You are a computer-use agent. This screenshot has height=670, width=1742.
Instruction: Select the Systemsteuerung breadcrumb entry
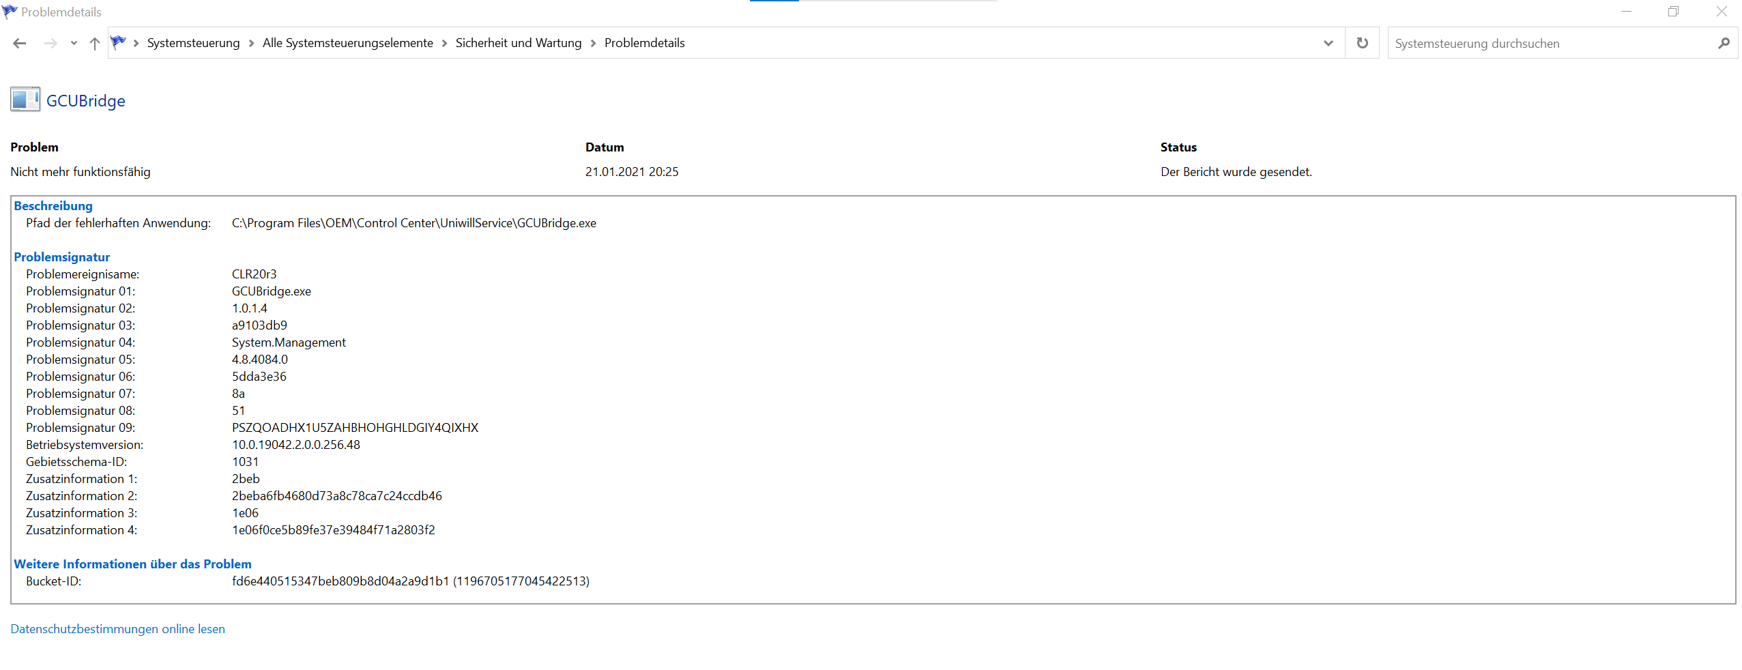[x=194, y=42]
